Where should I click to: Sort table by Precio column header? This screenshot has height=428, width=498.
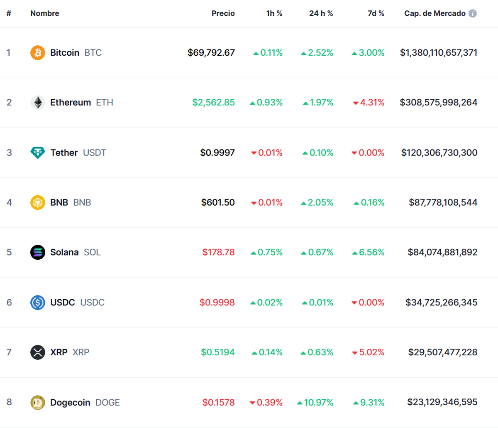(x=223, y=13)
